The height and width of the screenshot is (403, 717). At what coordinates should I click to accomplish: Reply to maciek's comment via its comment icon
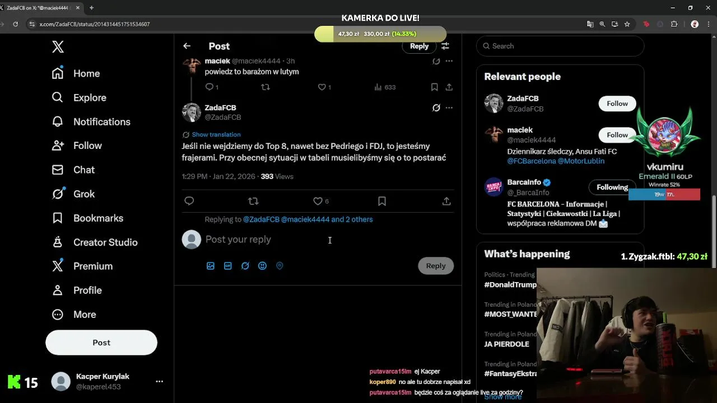(x=209, y=87)
